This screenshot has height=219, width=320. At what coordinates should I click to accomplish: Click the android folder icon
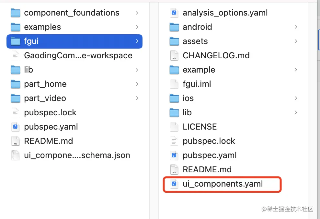point(174,27)
